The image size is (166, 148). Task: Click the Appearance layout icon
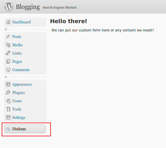[x=8, y=84]
